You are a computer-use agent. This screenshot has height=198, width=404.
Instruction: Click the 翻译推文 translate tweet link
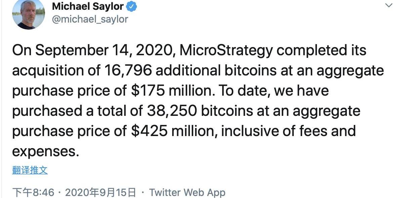point(30,170)
